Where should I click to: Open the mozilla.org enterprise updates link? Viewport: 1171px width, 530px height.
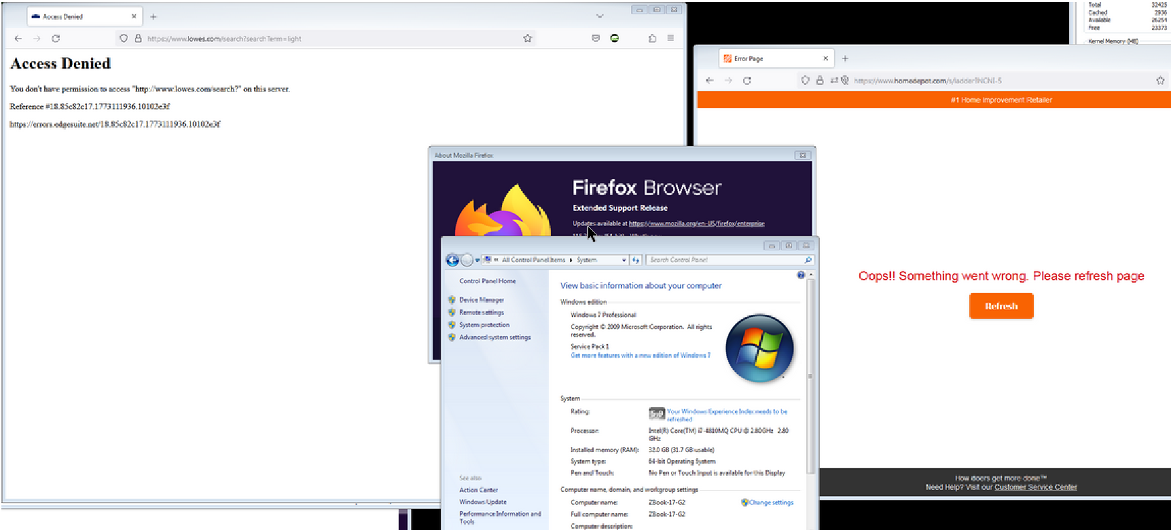696,223
